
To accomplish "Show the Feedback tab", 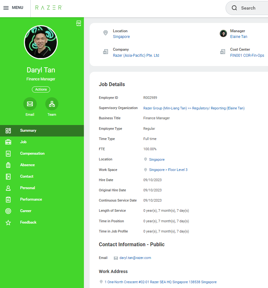I will pyautogui.click(x=42, y=222).
